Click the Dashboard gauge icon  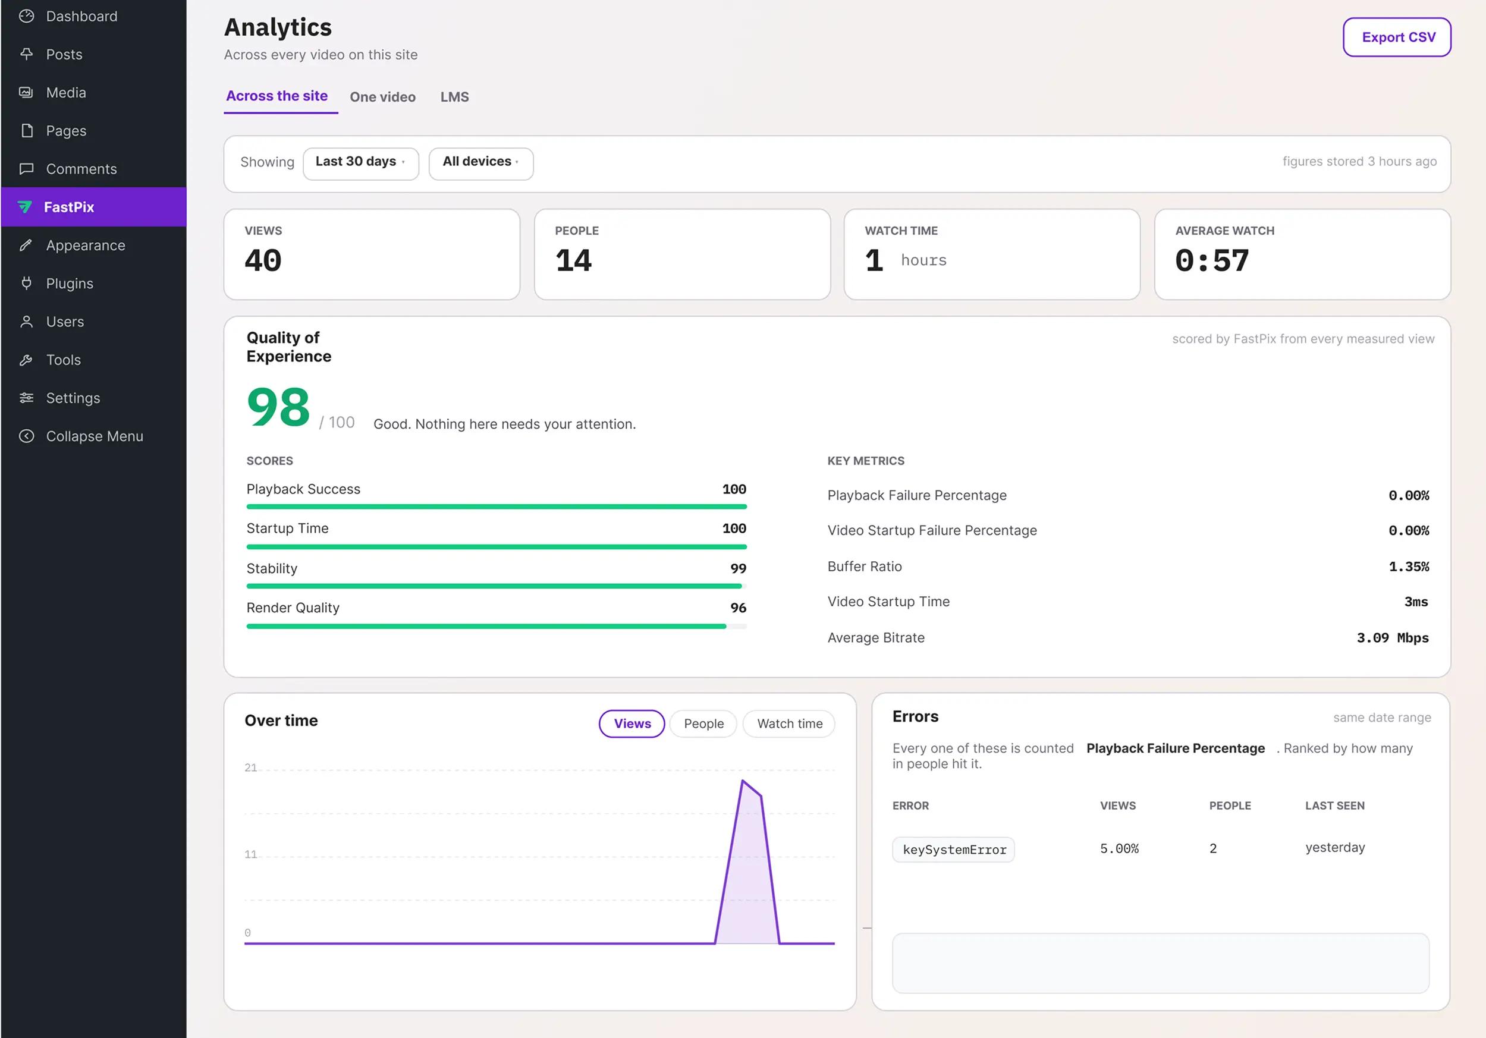(x=27, y=16)
